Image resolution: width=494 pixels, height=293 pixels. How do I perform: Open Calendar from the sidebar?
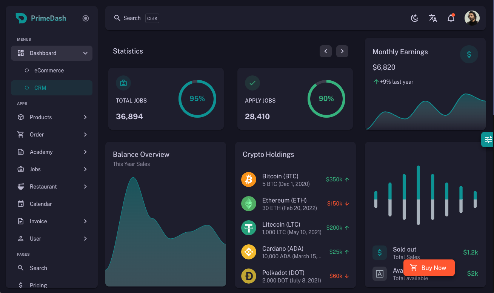click(41, 204)
